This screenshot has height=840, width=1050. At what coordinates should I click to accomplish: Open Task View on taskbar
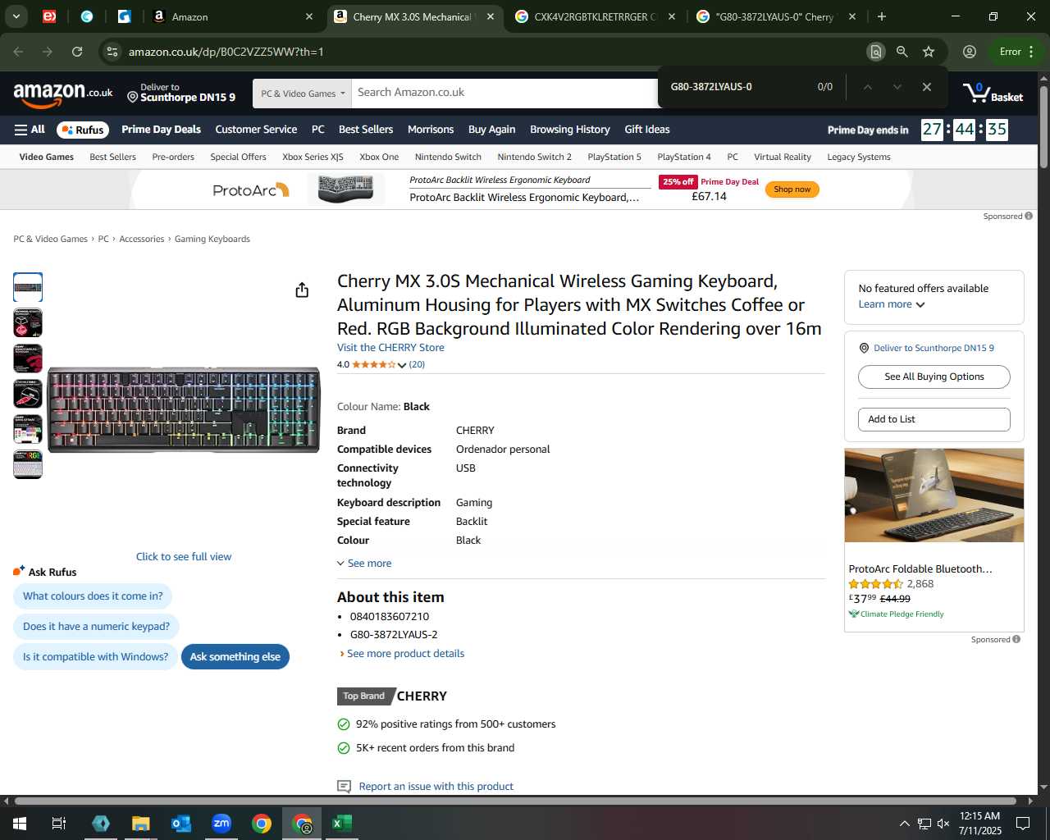59,823
